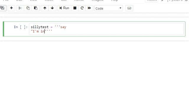Open the cell type Code dropdown
The image size is (189, 106).
pos(108,8)
